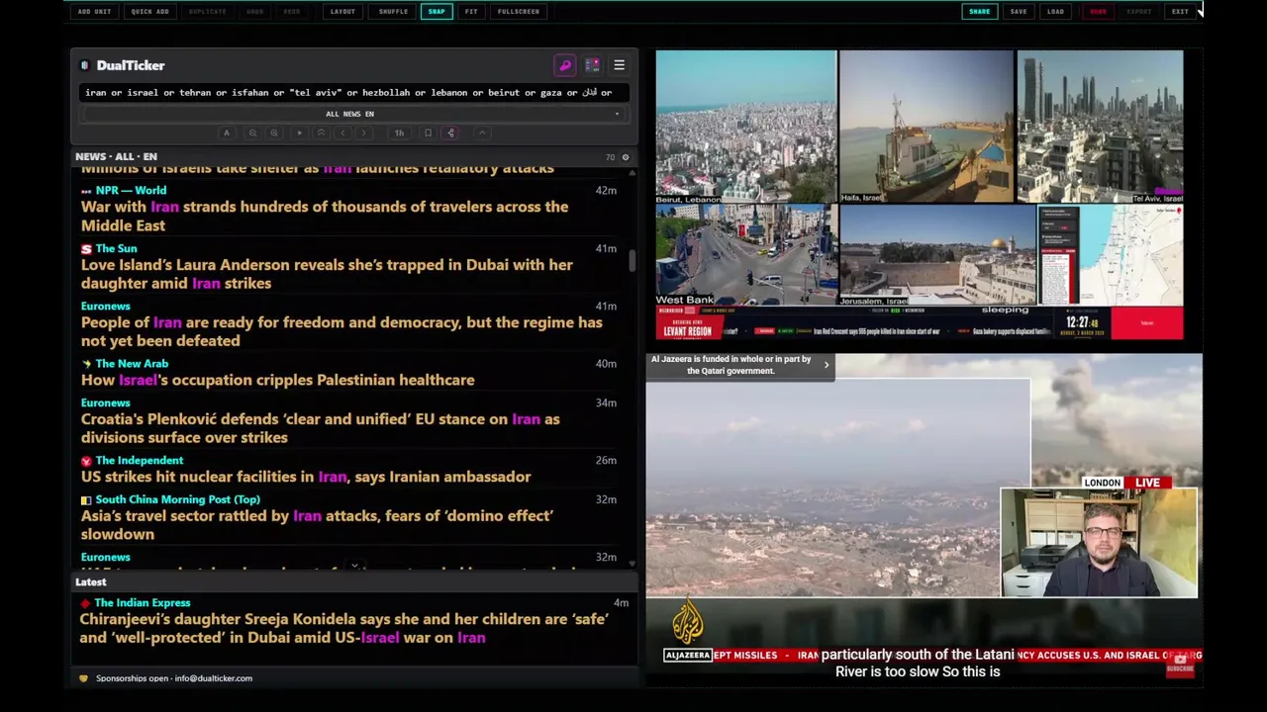
Task: Collapse toolbar with the caret-up icon
Action: [x=482, y=133]
